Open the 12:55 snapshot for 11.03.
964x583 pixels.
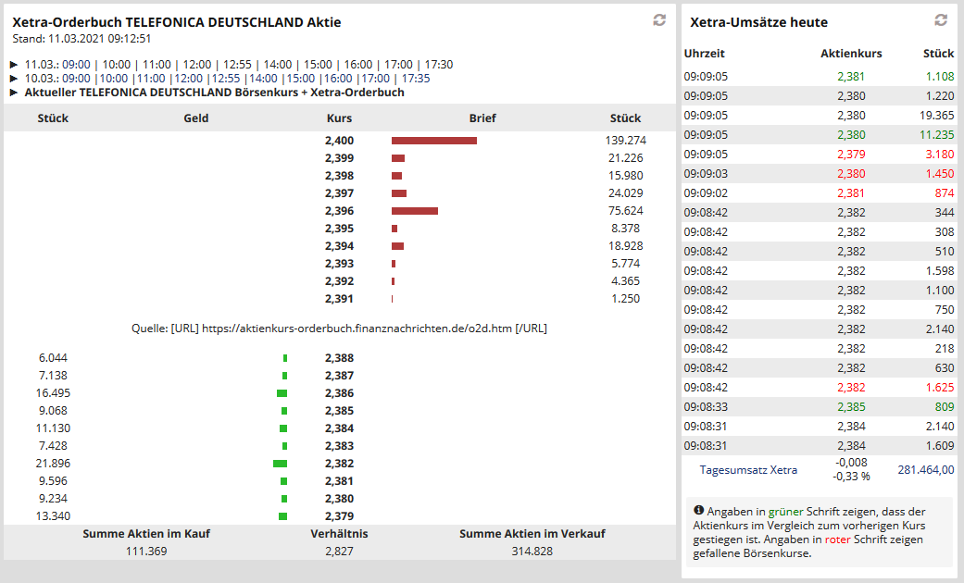point(236,65)
